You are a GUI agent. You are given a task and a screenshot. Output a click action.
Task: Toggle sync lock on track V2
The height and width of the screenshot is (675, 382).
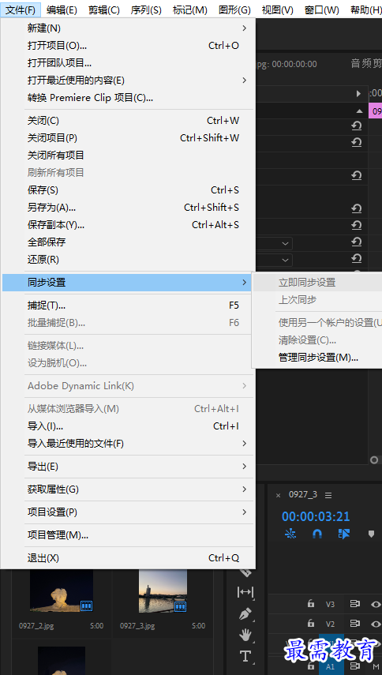click(355, 624)
